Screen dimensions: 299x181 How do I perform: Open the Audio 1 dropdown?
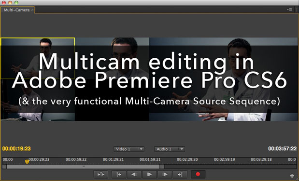click(x=170, y=149)
